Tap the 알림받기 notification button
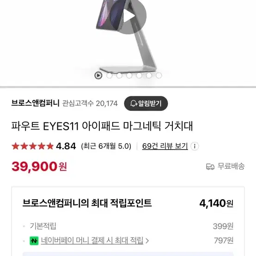Screen dimensions: 256x256 click(146, 104)
